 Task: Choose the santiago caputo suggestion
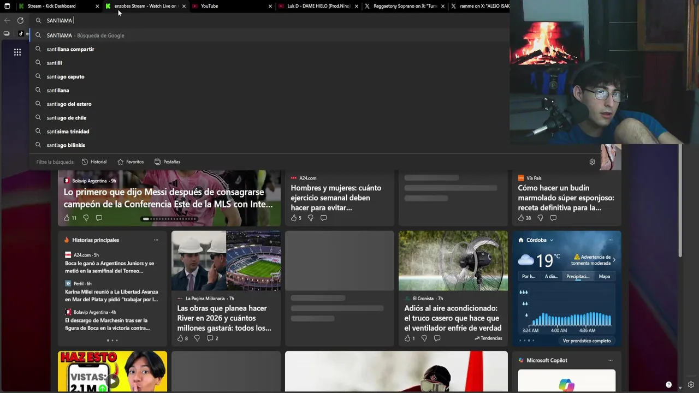[x=269, y=77]
